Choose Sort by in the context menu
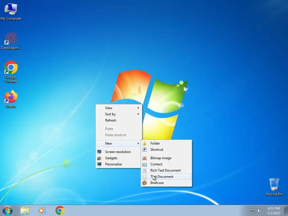 [x=119, y=114]
